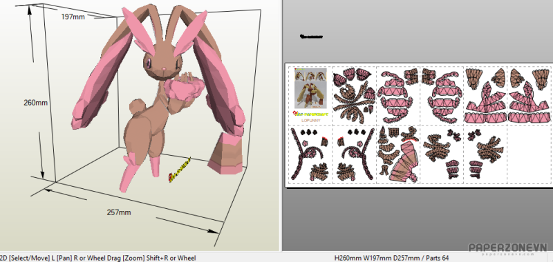The width and height of the screenshot is (553, 262).
Task: Click the papercraft logo below the reference photo
Action: coord(310,114)
